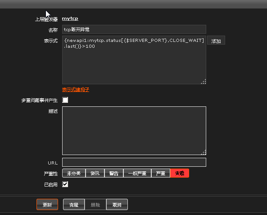
Task: Select severity 一般严重
Action: pyautogui.click(x=137, y=173)
